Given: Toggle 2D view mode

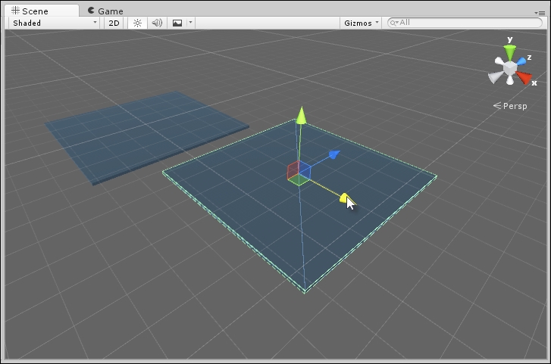Looking at the screenshot, I should [x=114, y=23].
